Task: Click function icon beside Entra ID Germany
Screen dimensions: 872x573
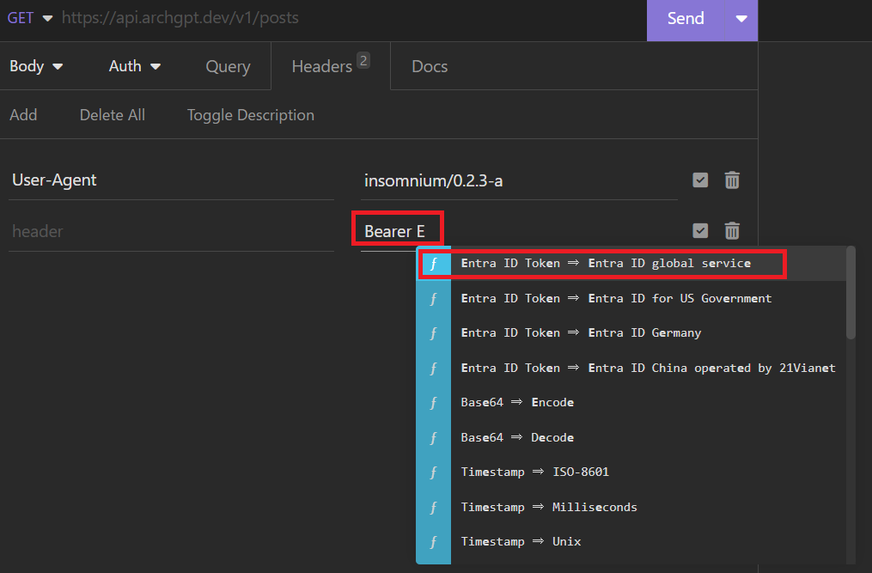Action: point(434,333)
